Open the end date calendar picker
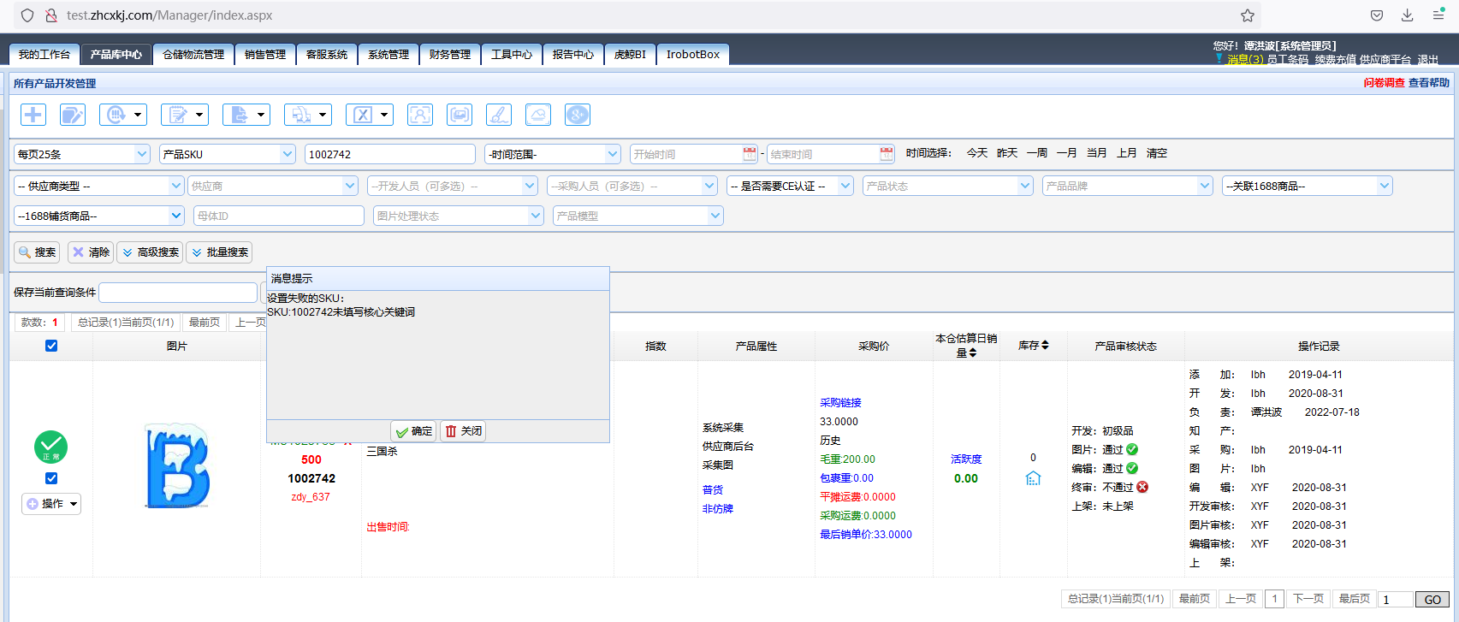The height and width of the screenshot is (622, 1459). (x=887, y=154)
